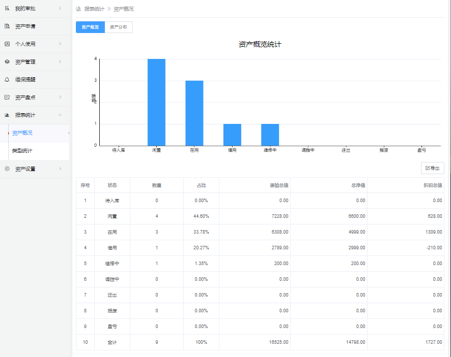Expand the 资产盘点 menu chevron

[60, 98]
